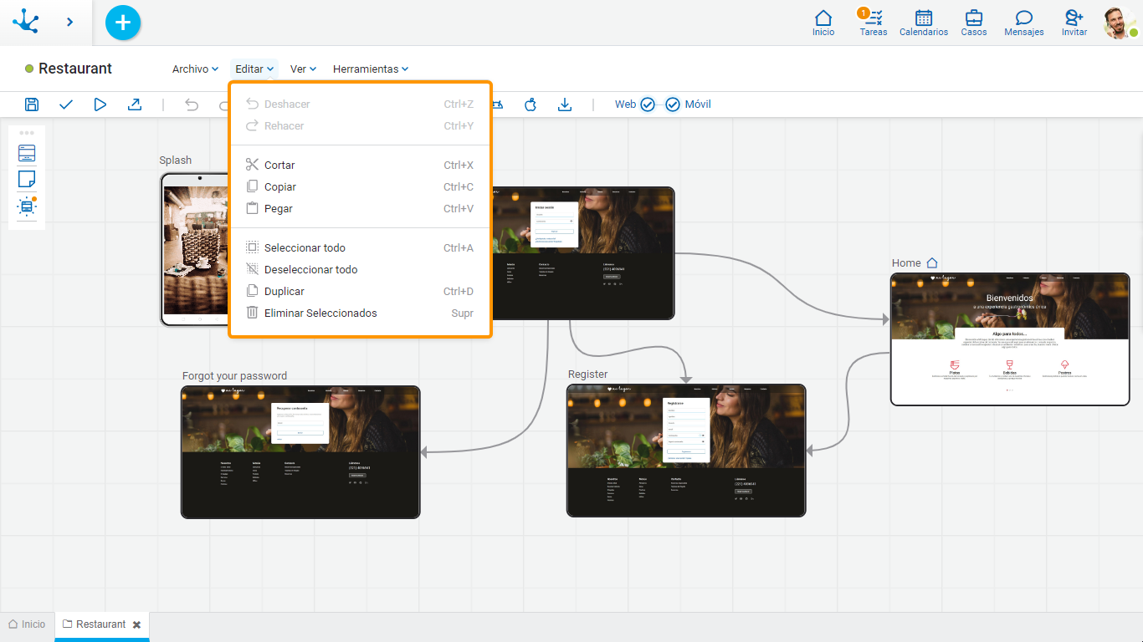Select the Register screen thumbnail
1143x642 pixels.
pos(686,451)
